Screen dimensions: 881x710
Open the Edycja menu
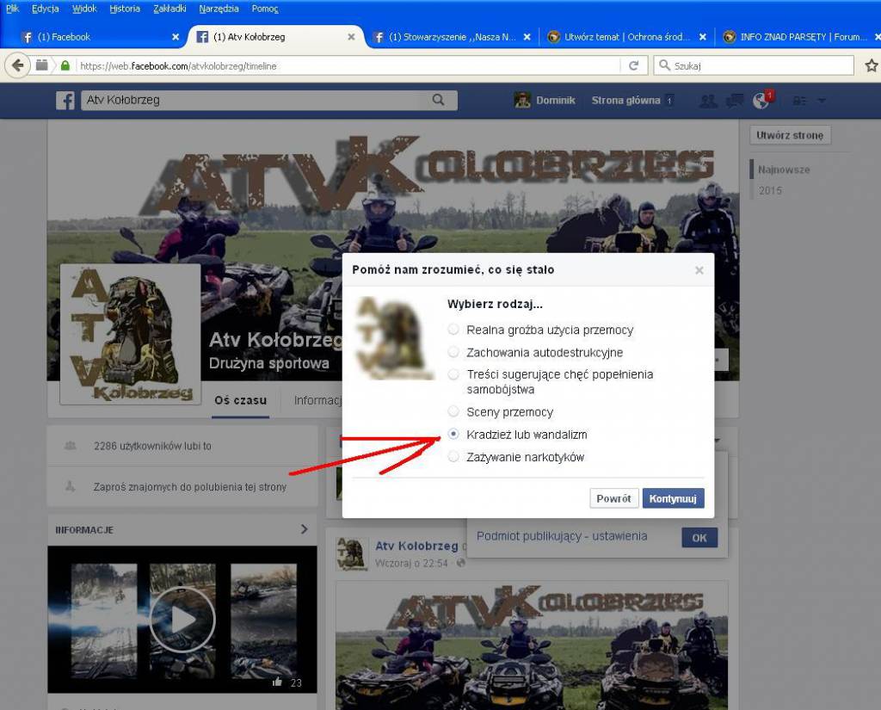point(45,9)
